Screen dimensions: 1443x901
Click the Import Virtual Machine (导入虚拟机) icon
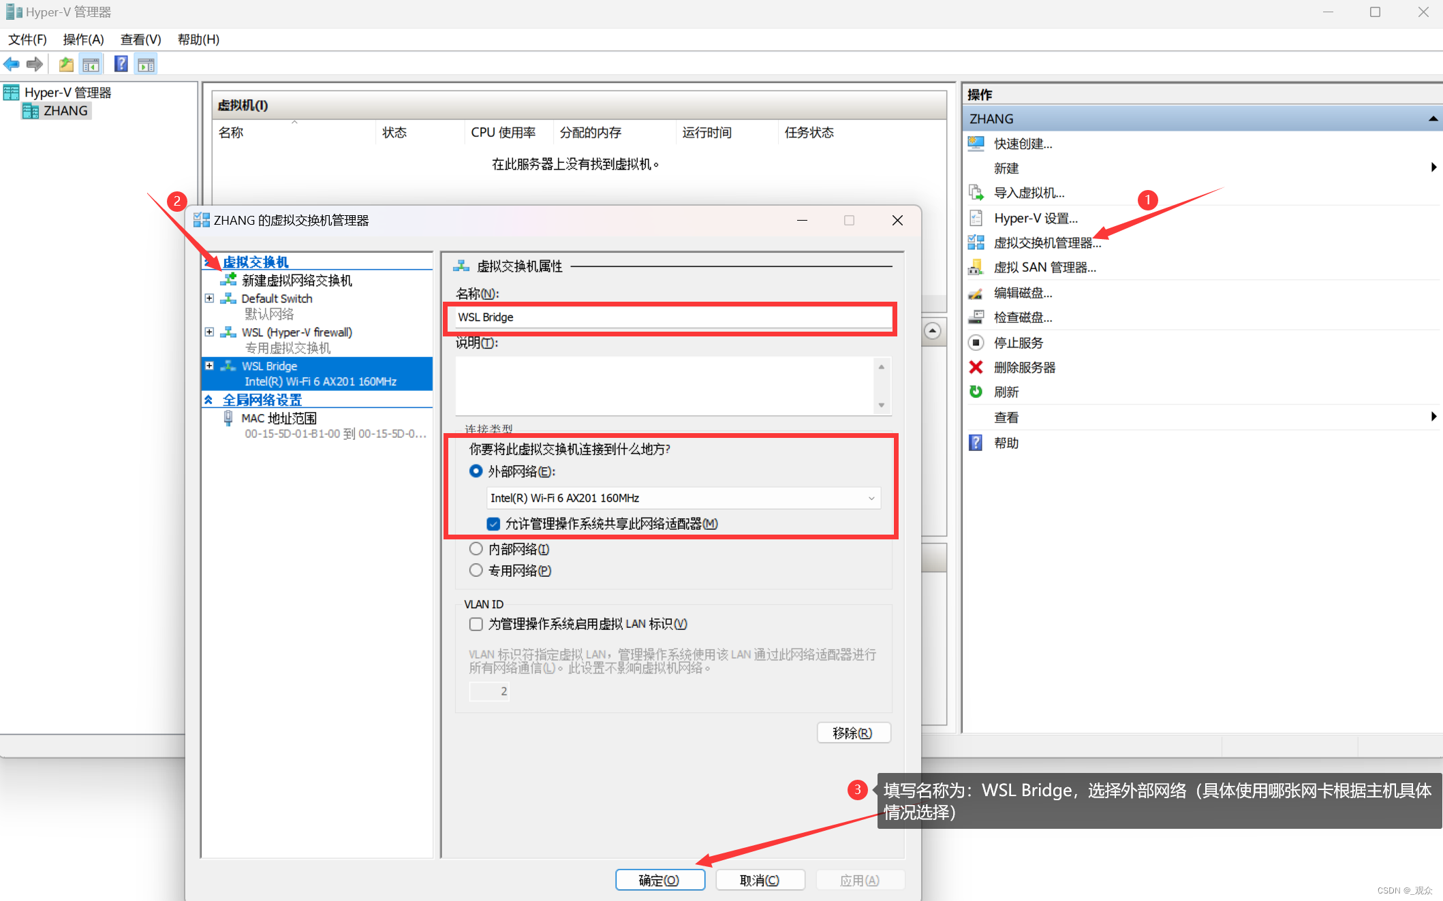tap(976, 193)
